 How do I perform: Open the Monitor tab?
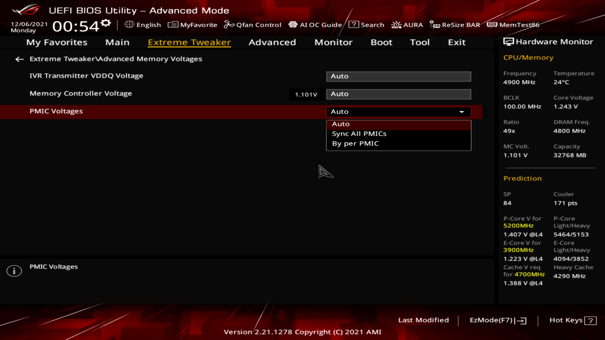tap(333, 42)
